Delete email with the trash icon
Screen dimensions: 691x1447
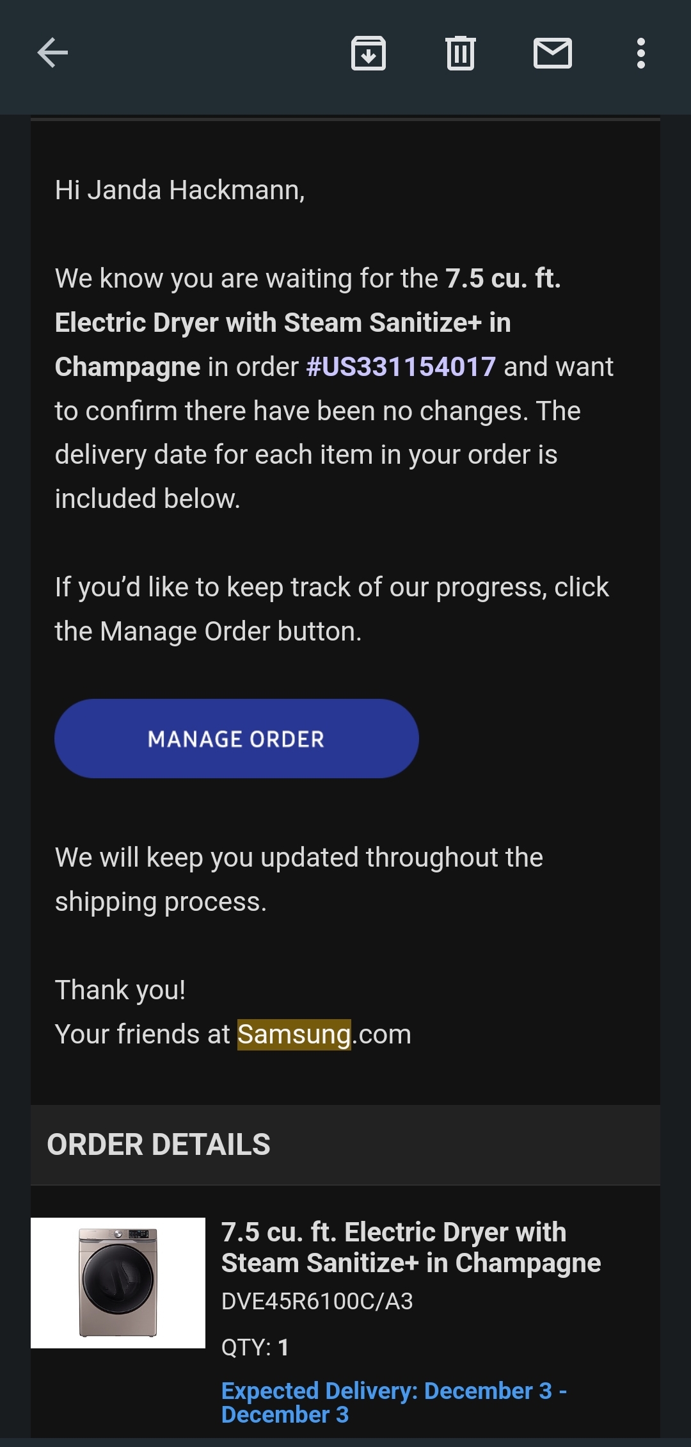coord(460,53)
